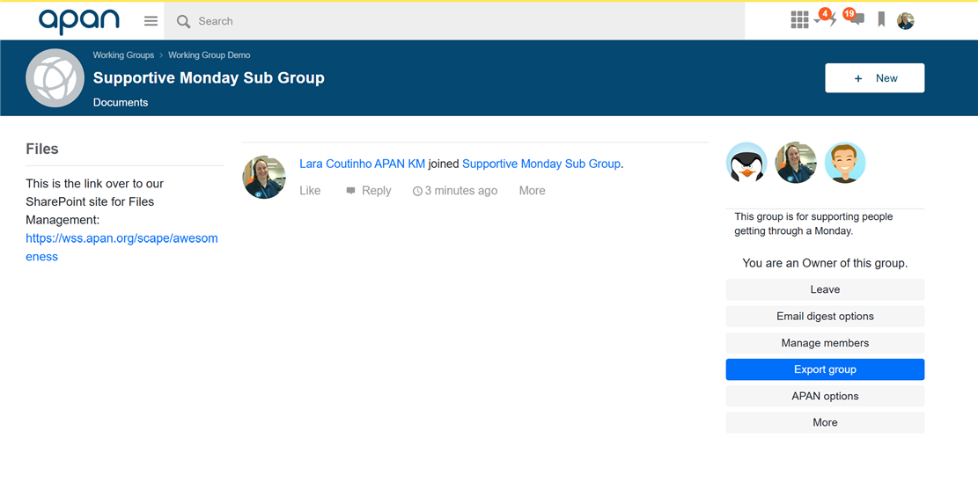The image size is (978, 482).
Task: Click the group globe avatar icon
Action: pos(55,78)
